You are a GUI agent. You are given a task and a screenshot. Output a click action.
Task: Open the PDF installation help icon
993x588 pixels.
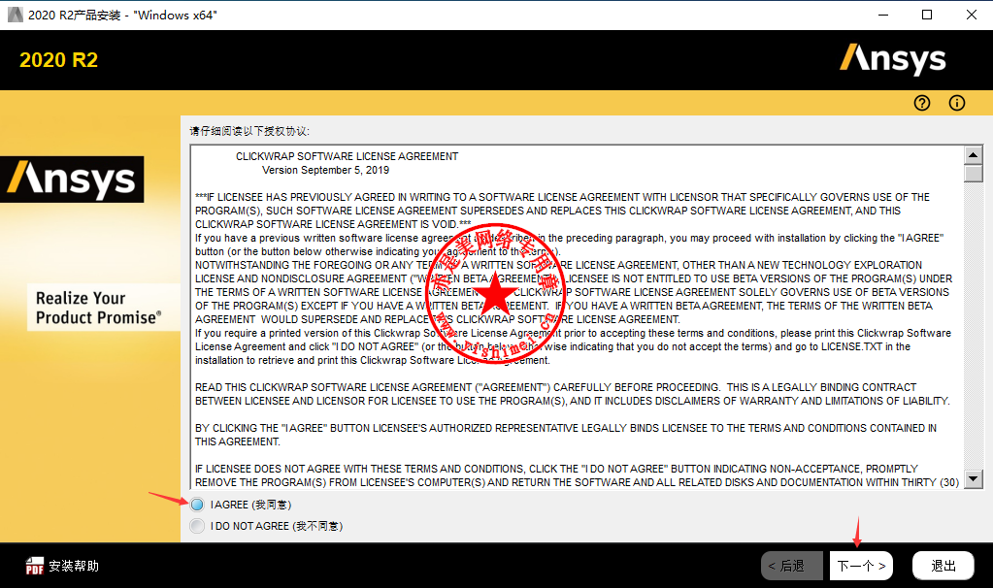click(x=34, y=566)
